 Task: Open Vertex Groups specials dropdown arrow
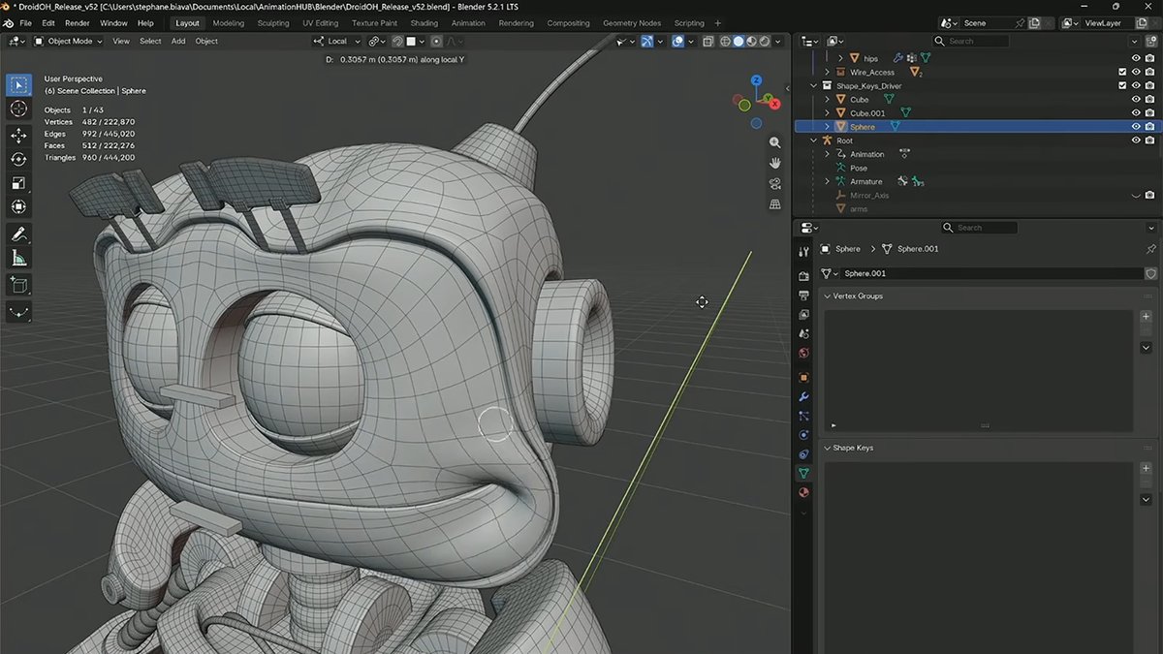[x=1146, y=347]
